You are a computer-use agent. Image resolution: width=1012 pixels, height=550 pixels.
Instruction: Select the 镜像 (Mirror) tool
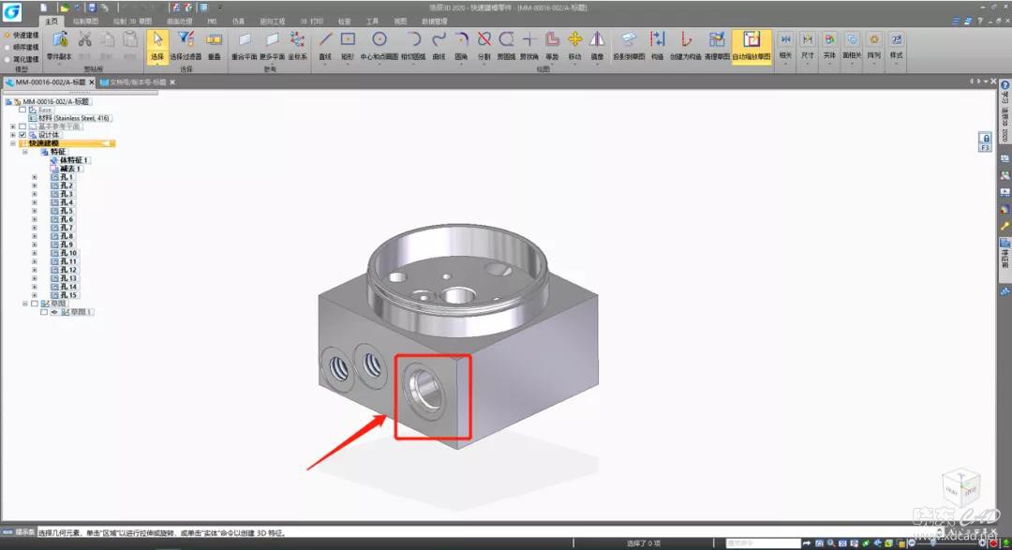click(598, 40)
